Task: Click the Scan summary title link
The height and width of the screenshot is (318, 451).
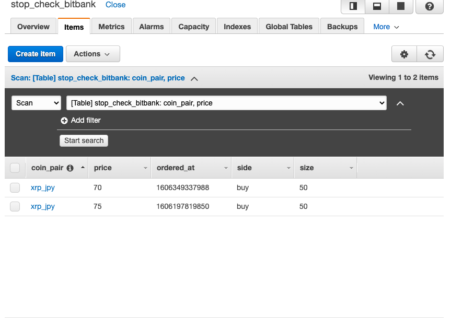Action: point(98,78)
